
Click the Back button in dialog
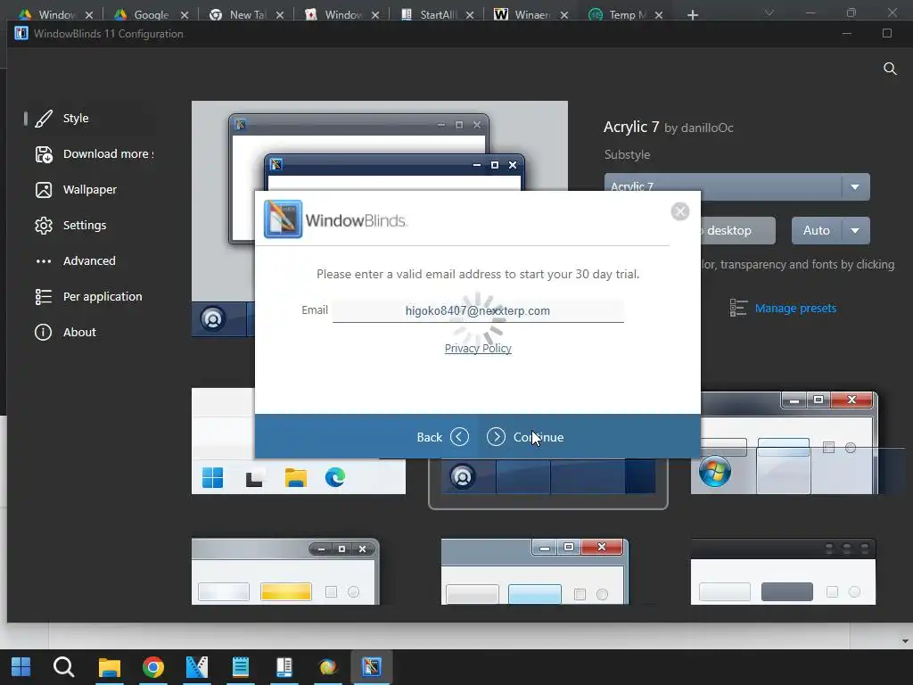click(x=442, y=437)
